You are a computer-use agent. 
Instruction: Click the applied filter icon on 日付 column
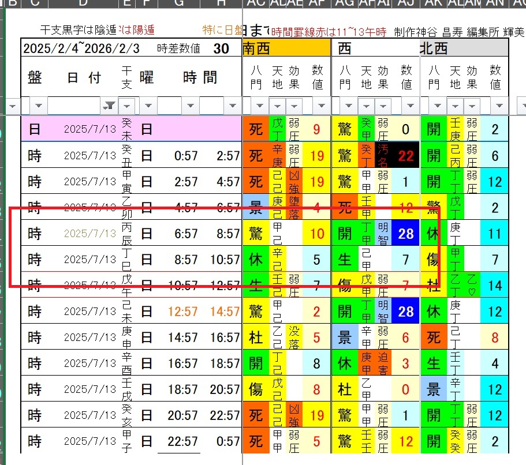coord(109,106)
